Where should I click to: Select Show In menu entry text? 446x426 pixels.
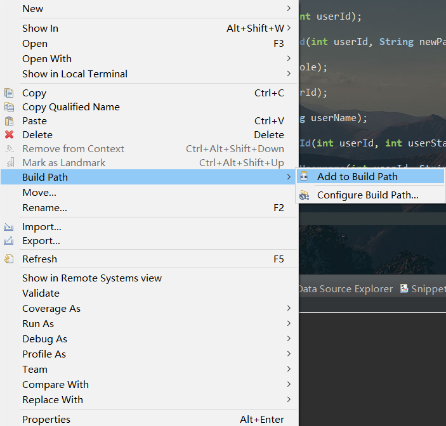click(40, 28)
